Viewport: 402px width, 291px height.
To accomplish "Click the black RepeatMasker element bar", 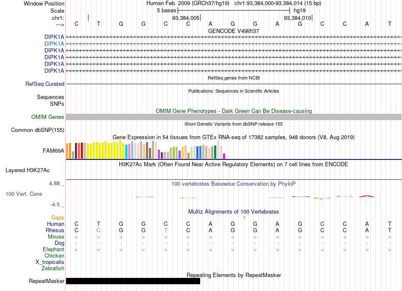I will [133, 281].
